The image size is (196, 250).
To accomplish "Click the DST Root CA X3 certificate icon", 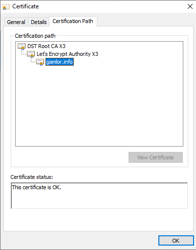I will pyautogui.click(x=22, y=47).
